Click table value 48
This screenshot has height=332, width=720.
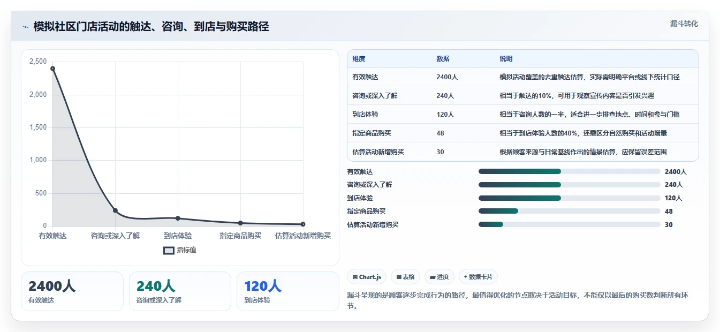click(x=440, y=133)
